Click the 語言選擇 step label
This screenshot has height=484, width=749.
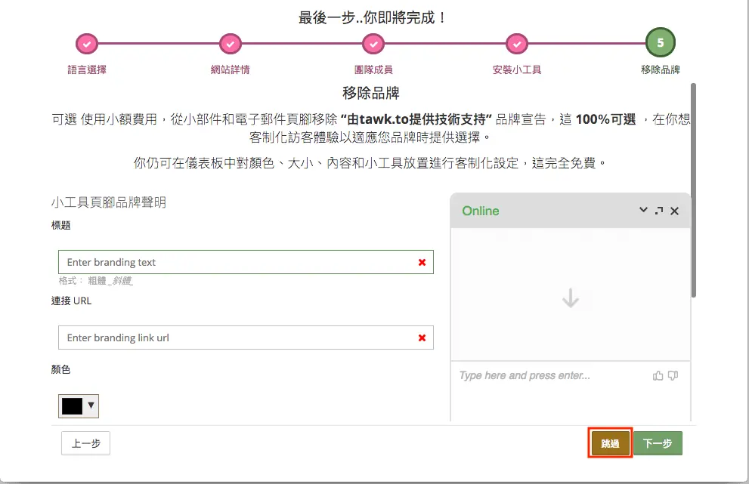tap(87, 69)
